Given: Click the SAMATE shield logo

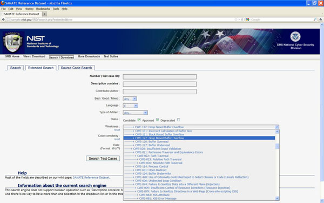Looking at the screenshot, I should (13, 42).
